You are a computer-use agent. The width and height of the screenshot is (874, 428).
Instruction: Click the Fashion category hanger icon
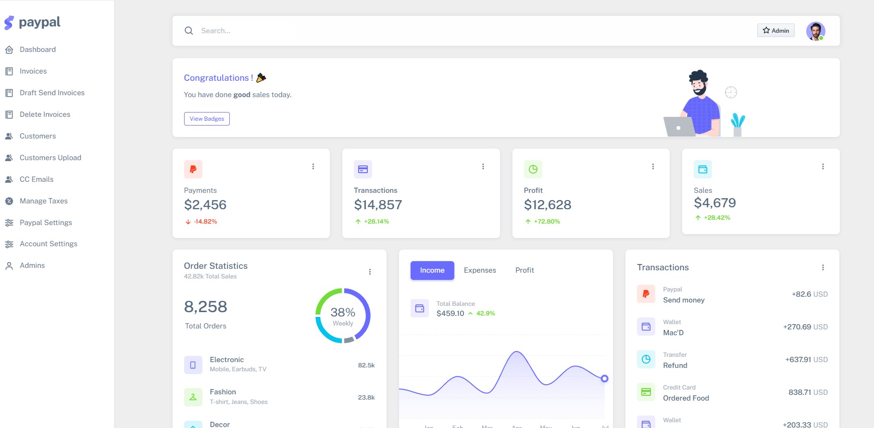193,397
